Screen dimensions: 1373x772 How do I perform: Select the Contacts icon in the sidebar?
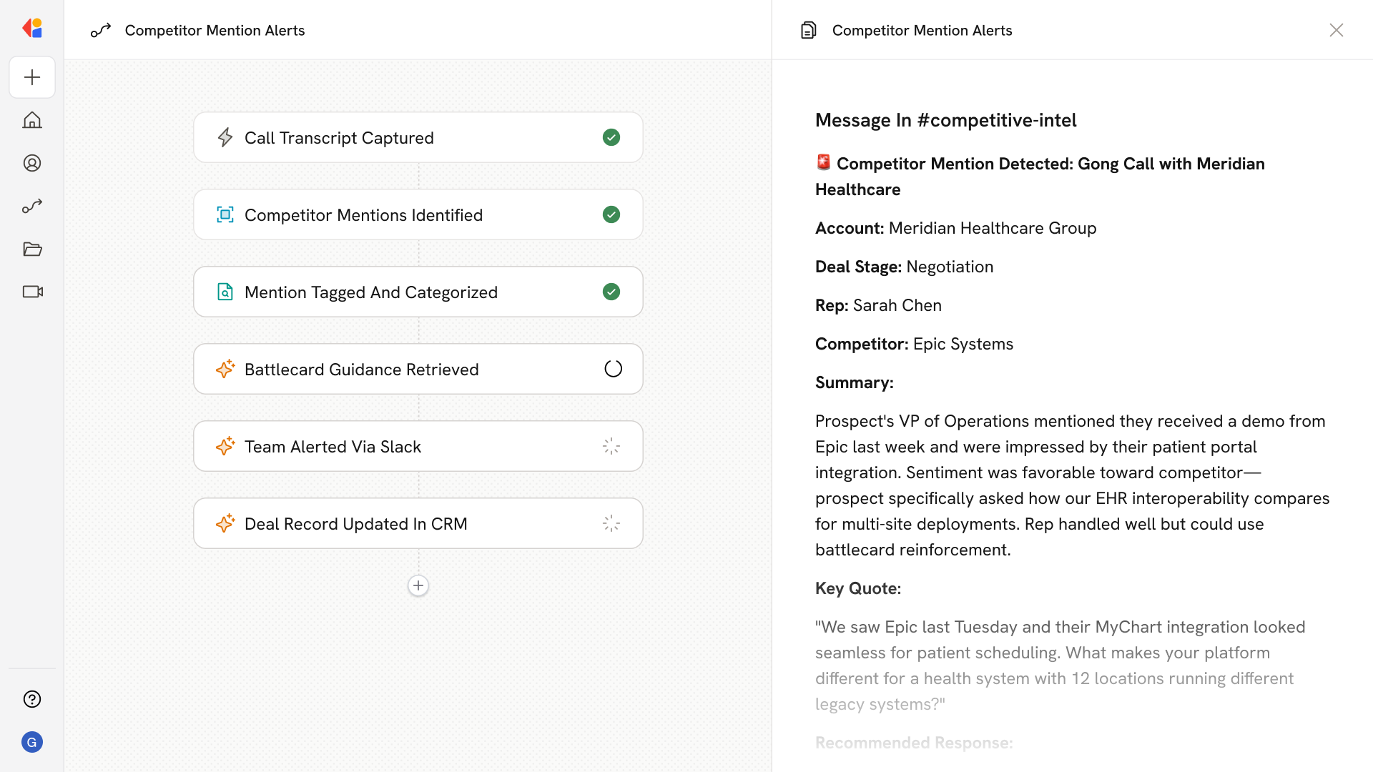32,163
